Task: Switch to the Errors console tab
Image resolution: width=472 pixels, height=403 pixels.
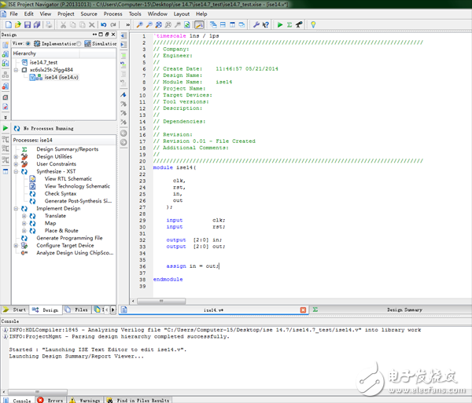Action: coord(52,400)
